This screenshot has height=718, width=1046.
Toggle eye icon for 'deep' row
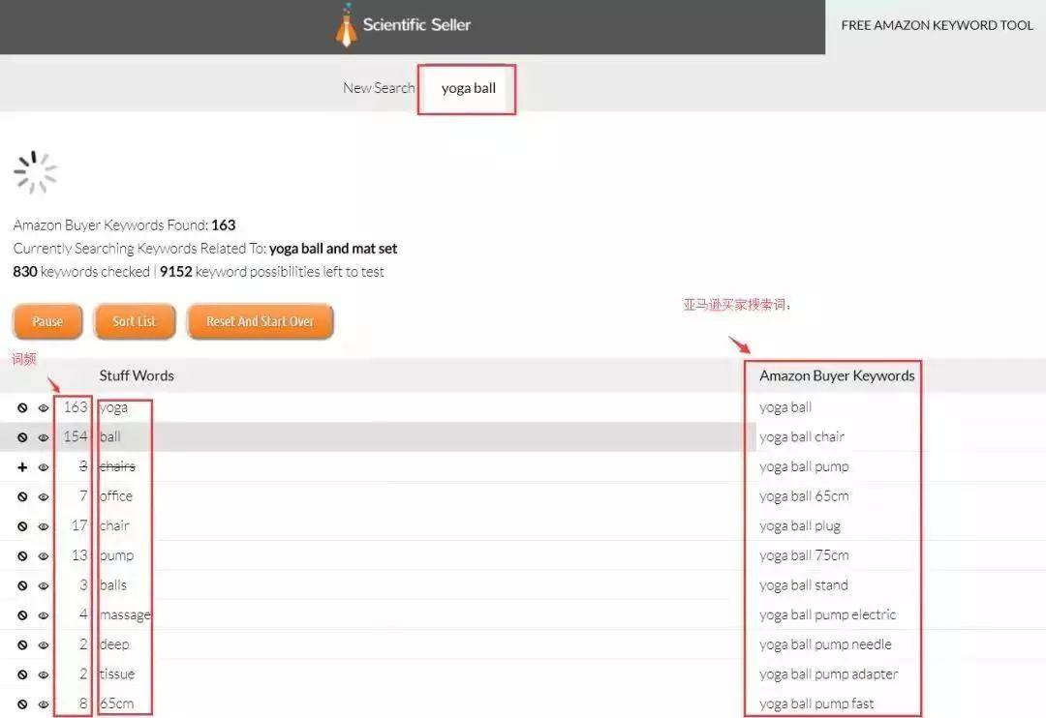pyautogui.click(x=44, y=645)
